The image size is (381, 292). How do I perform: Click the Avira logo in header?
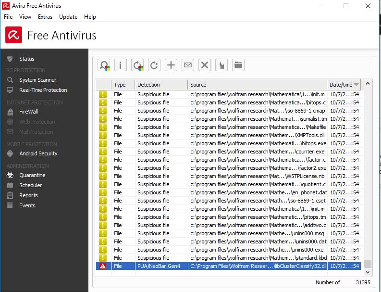pyautogui.click(x=13, y=35)
